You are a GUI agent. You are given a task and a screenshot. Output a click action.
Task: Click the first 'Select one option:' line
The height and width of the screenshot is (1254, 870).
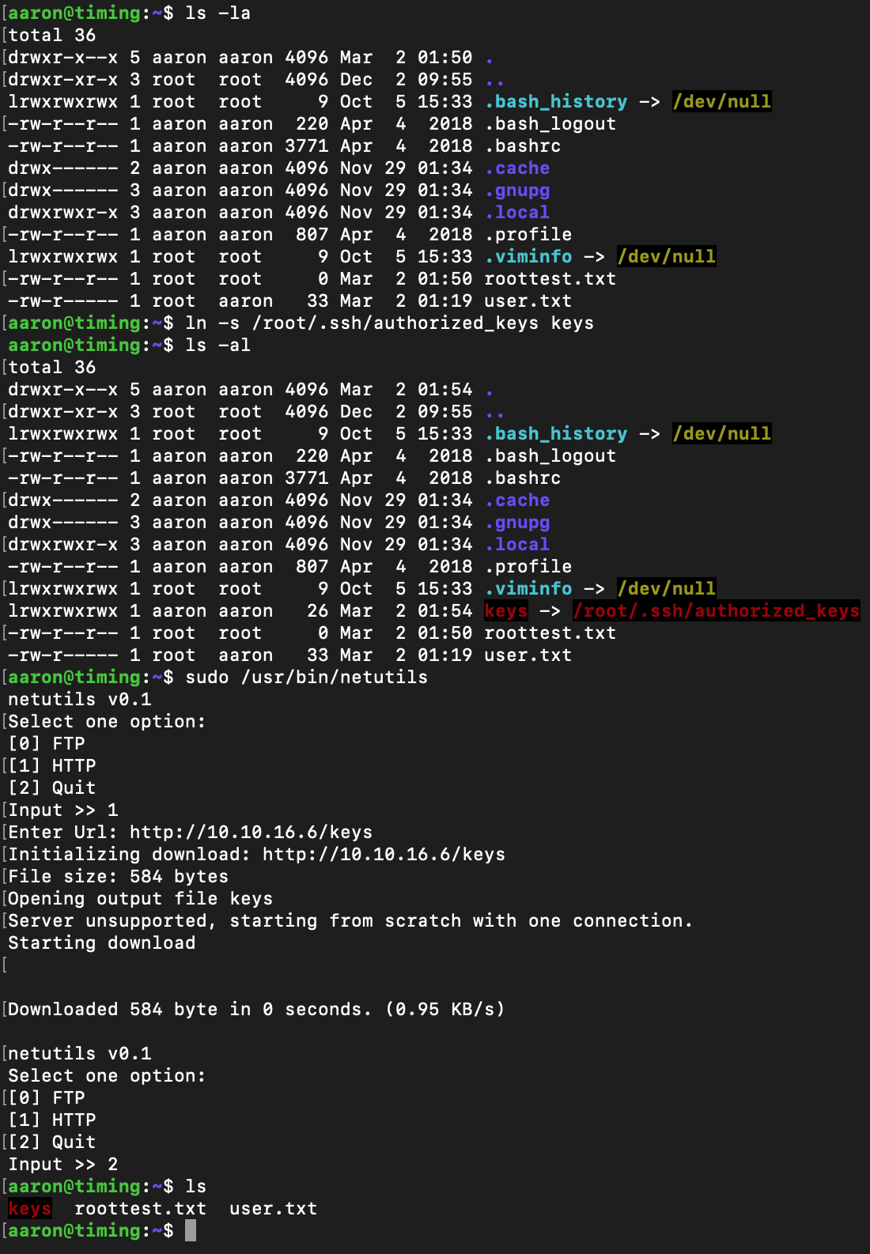pyautogui.click(x=107, y=722)
